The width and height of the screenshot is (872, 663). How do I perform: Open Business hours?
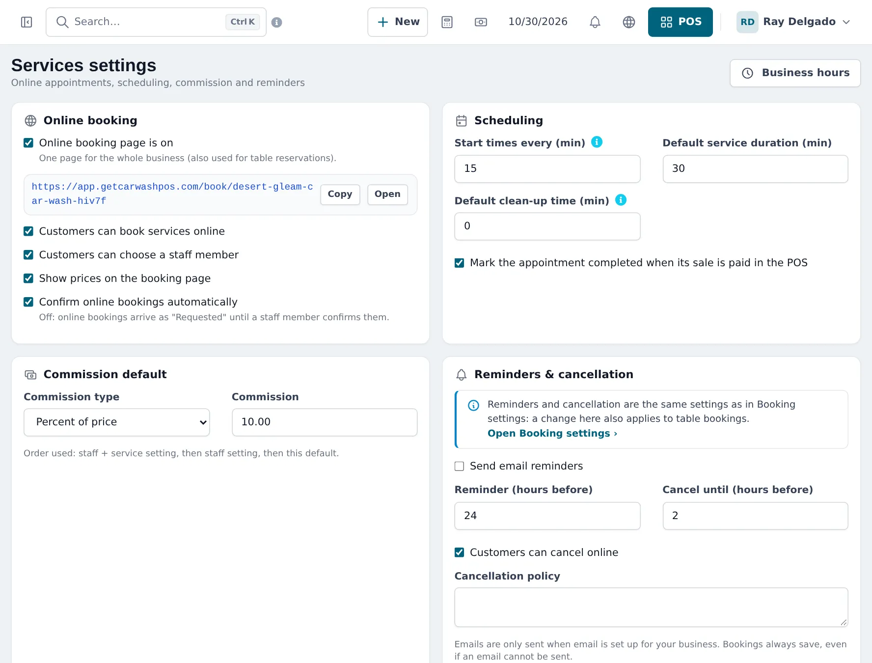[x=795, y=73]
